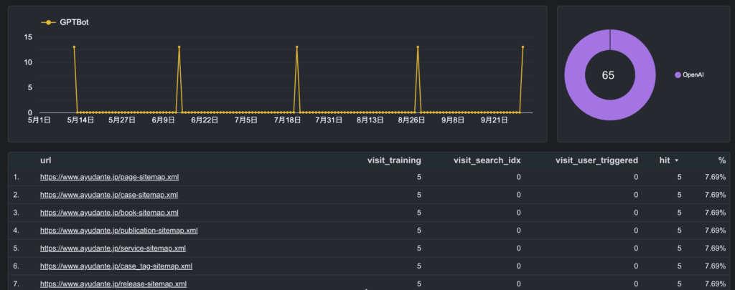Screen dimensions: 735x290
Task: Click the donut chart total 65
Action: pyautogui.click(x=608, y=75)
